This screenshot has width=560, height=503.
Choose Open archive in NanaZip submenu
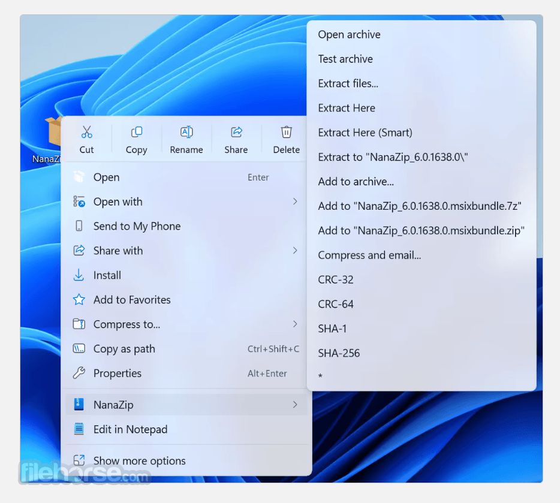421,35
